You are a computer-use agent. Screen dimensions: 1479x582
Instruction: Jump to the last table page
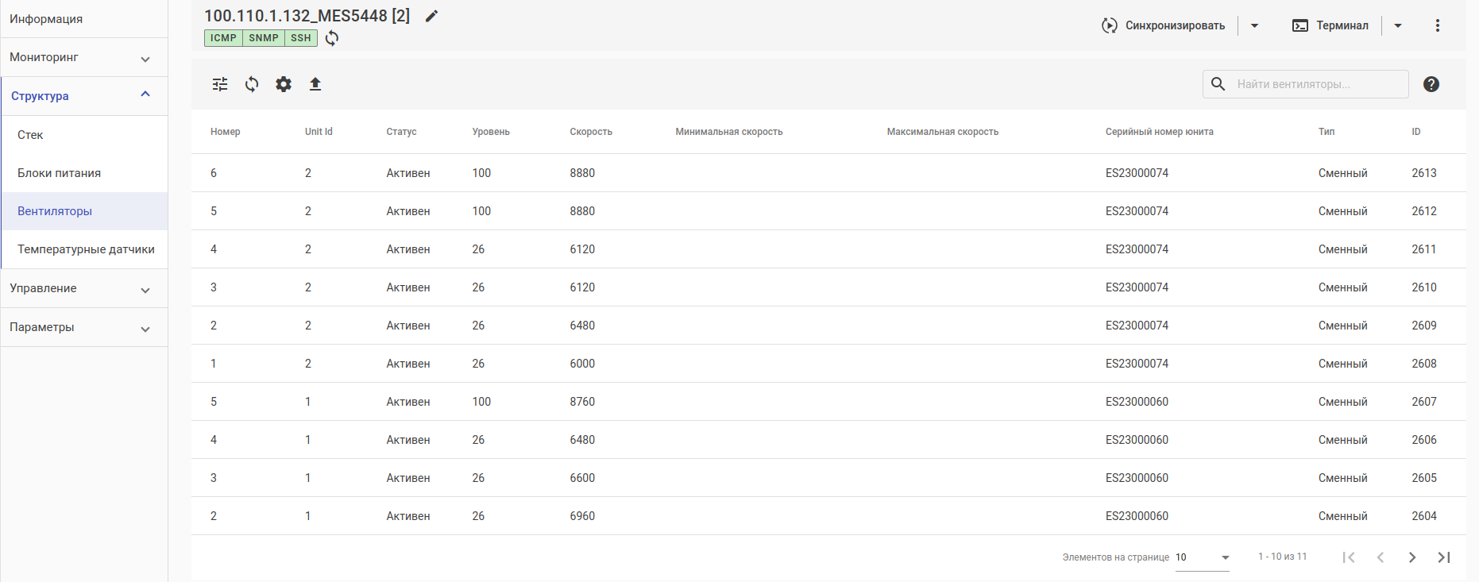[x=1444, y=557]
